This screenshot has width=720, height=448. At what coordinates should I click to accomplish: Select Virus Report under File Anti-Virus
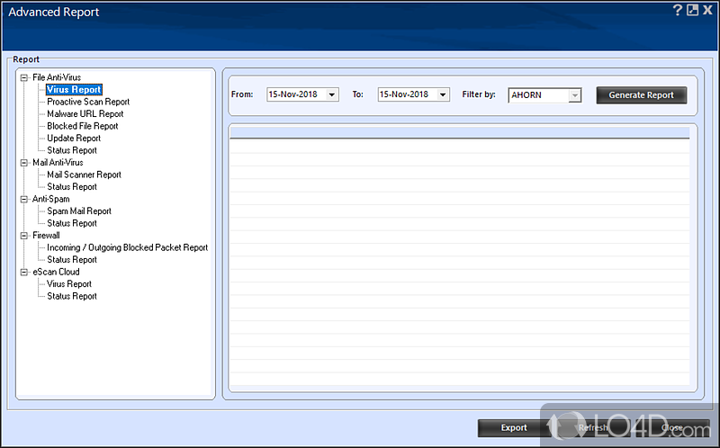[x=74, y=89]
